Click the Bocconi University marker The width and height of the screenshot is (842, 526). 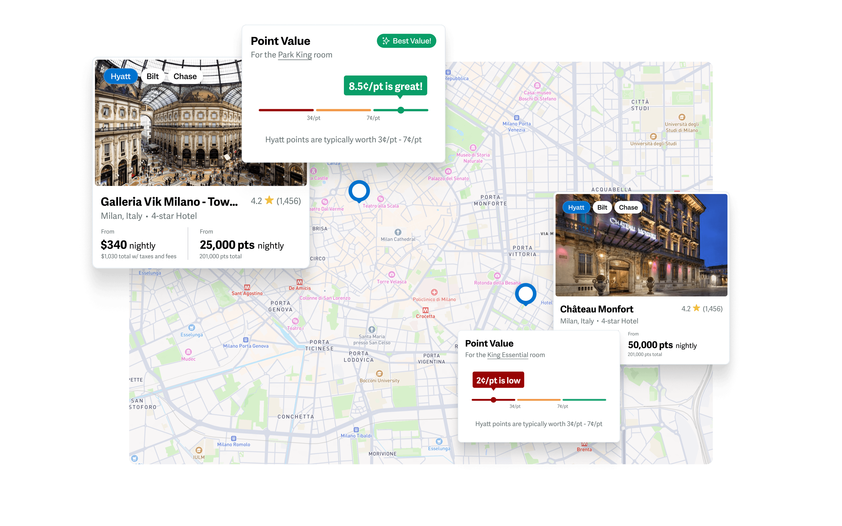(x=379, y=374)
